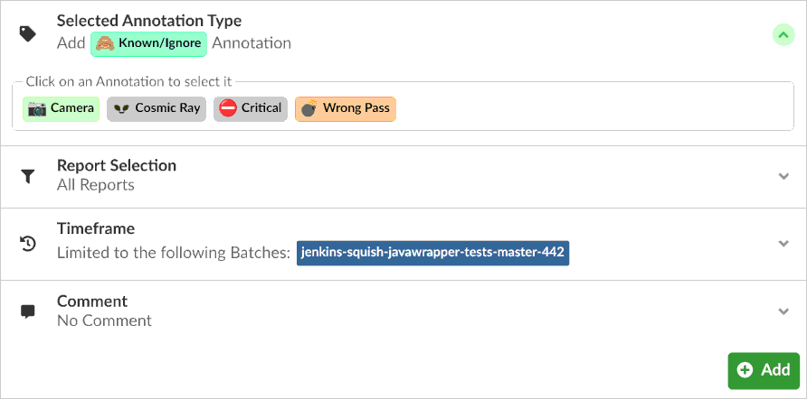Viewport: 807px width, 399px height.
Task: Click the alien icon on Cosmic Ray
Action: [121, 108]
